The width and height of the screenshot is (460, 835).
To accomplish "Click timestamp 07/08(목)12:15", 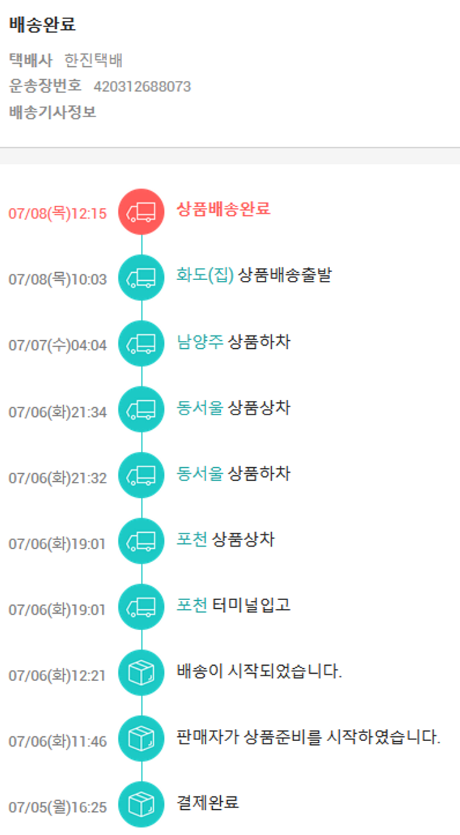I will [58, 214].
